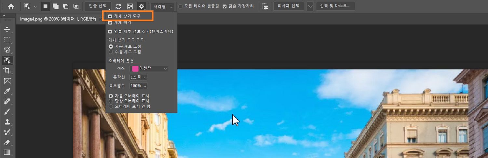Click the 윤곽선 1.5 픽 value field
This screenshot has width=488, height=158.
(x=135, y=77)
